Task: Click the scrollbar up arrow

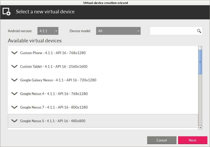Action: click(200, 48)
